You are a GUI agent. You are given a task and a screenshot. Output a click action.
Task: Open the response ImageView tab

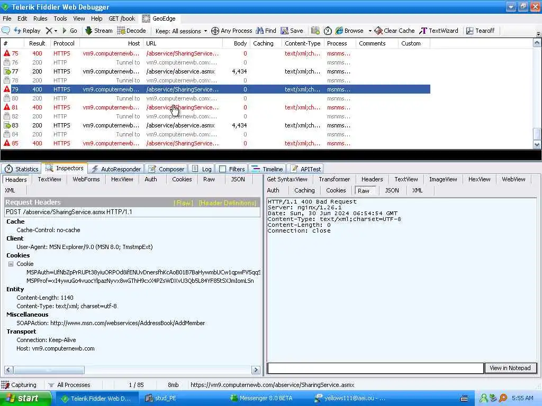tap(443, 179)
